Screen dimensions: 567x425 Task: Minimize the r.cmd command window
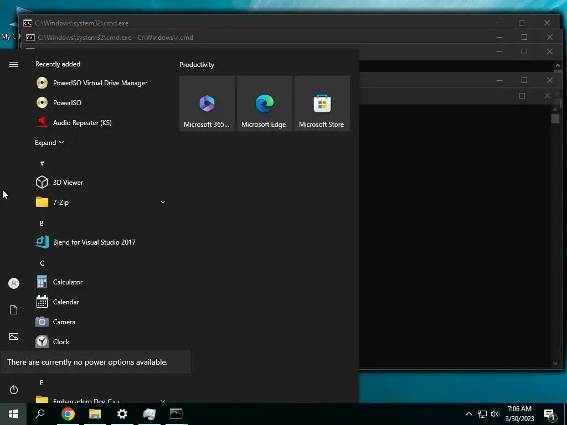click(499, 37)
